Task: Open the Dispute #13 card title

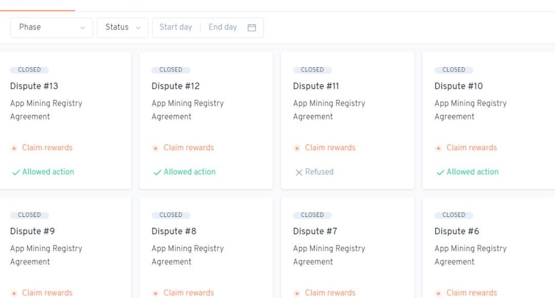Action: pyautogui.click(x=34, y=86)
